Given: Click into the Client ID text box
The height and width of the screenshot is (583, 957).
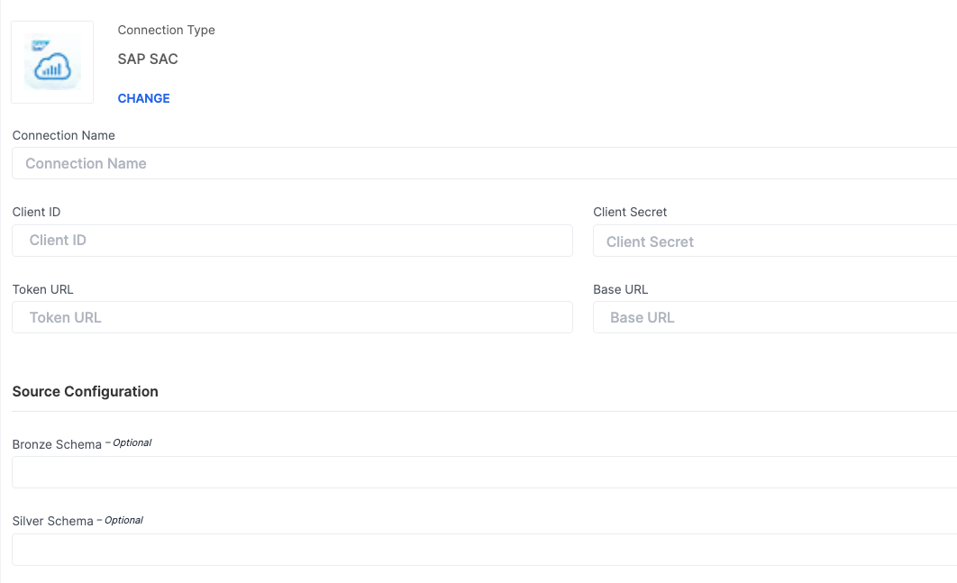Looking at the screenshot, I should [x=292, y=241].
